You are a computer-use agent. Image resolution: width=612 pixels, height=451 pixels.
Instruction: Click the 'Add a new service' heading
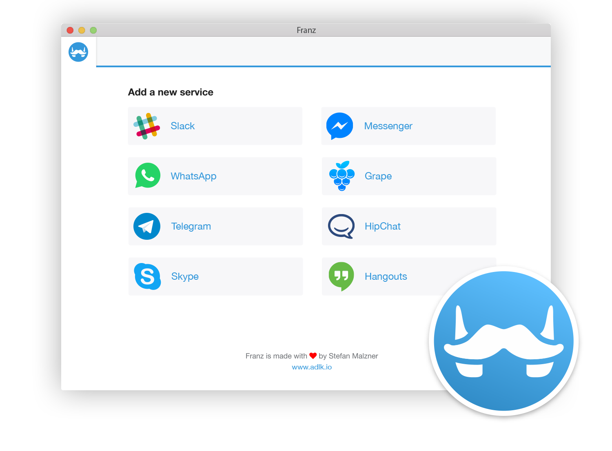171,92
